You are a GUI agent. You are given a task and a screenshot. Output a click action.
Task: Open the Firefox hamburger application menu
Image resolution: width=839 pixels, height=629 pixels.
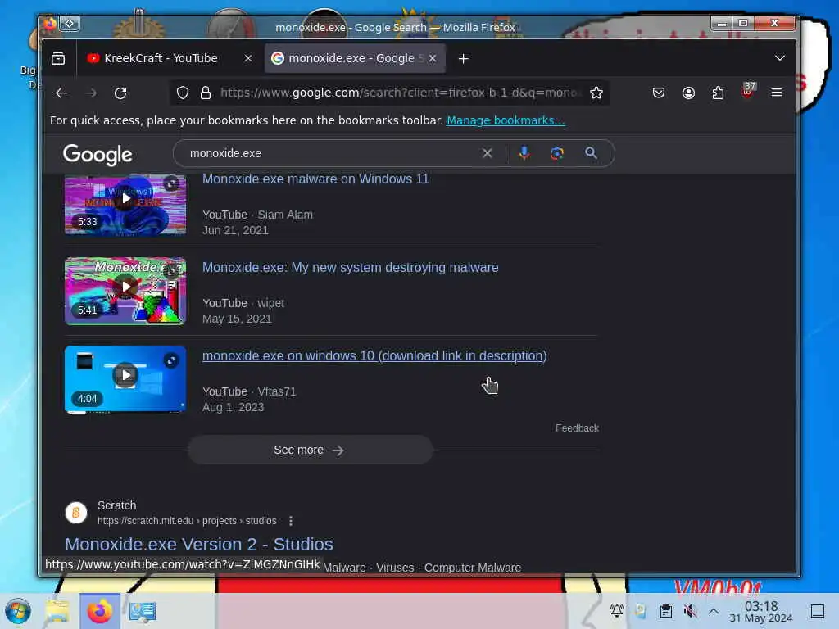[777, 93]
